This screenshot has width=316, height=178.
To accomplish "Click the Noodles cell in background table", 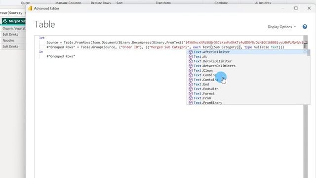I will (x=13, y=41).
